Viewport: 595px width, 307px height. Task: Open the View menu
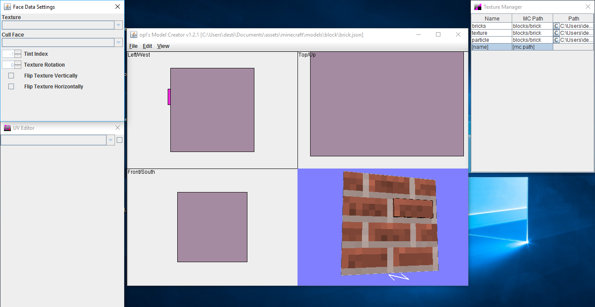click(163, 46)
